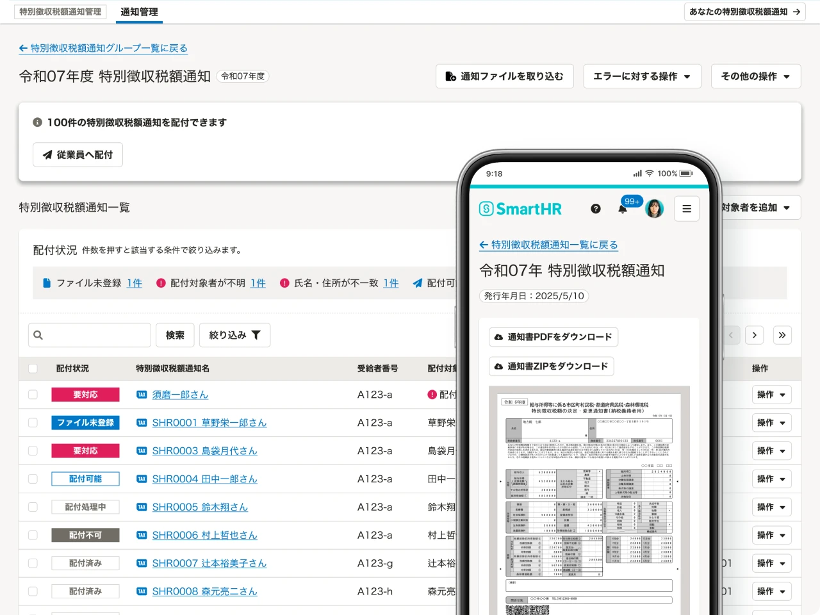
Task: Open notifications bell with 99+ badge
Action: [x=623, y=209]
